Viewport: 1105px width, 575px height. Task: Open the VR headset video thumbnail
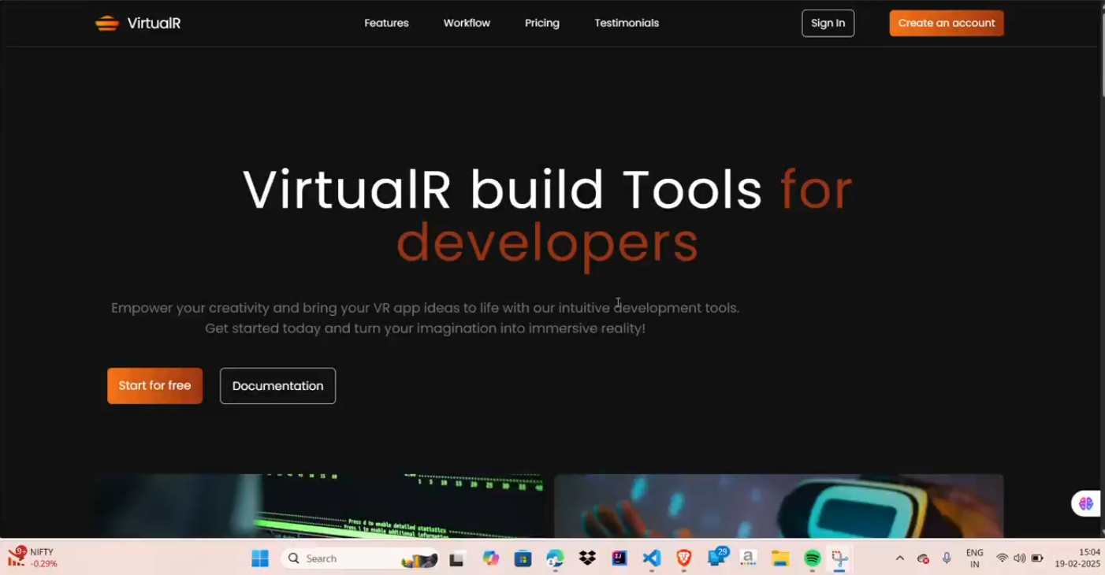(779, 506)
